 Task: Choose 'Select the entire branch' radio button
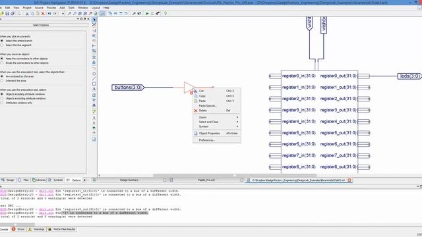[x=2, y=41]
